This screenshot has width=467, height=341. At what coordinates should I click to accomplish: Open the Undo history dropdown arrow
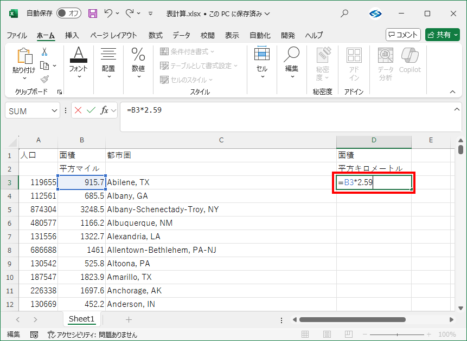117,14
